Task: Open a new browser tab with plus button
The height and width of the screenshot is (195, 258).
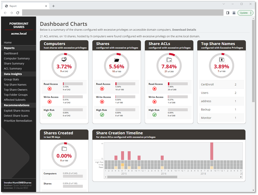Action: (53, 6)
